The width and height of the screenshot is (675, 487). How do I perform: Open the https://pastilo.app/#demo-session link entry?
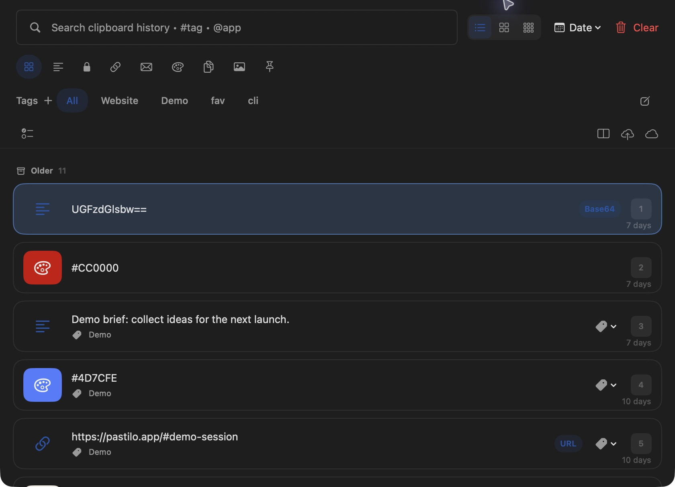(337, 444)
